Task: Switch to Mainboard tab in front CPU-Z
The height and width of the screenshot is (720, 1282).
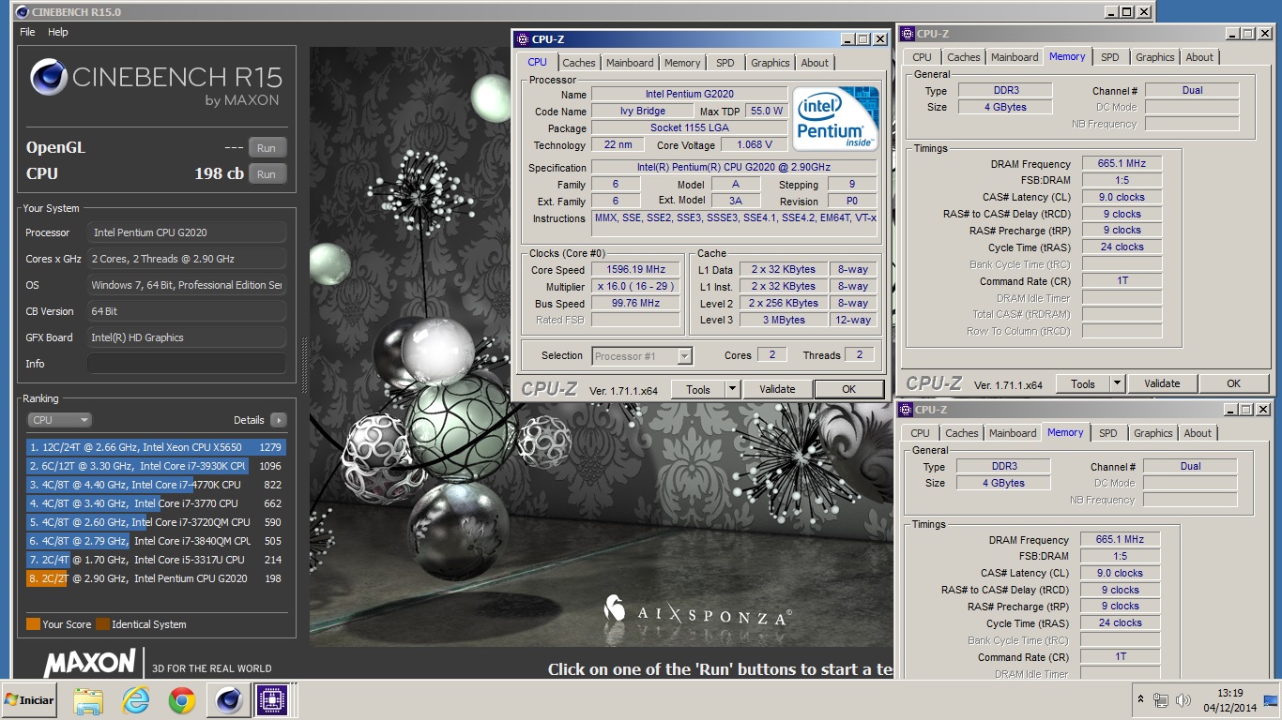Action: (630, 63)
